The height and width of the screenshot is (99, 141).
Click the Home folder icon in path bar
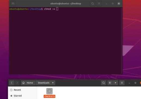point(23,83)
